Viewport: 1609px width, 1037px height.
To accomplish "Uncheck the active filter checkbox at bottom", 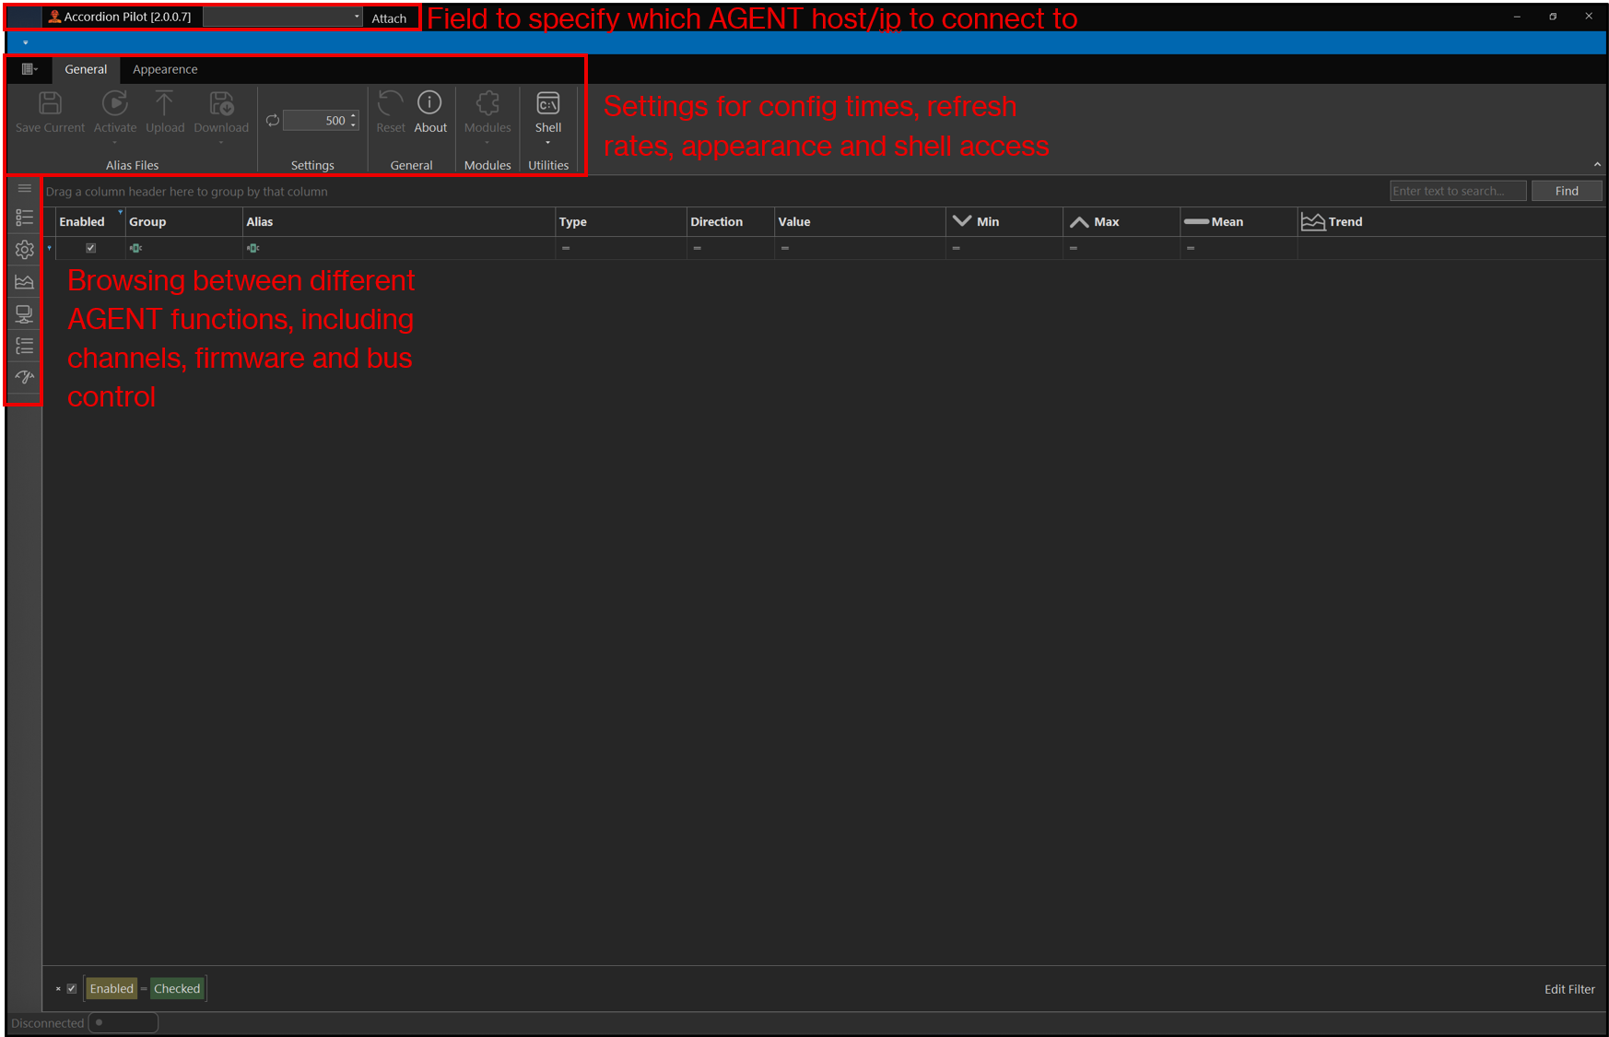I will [72, 989].
